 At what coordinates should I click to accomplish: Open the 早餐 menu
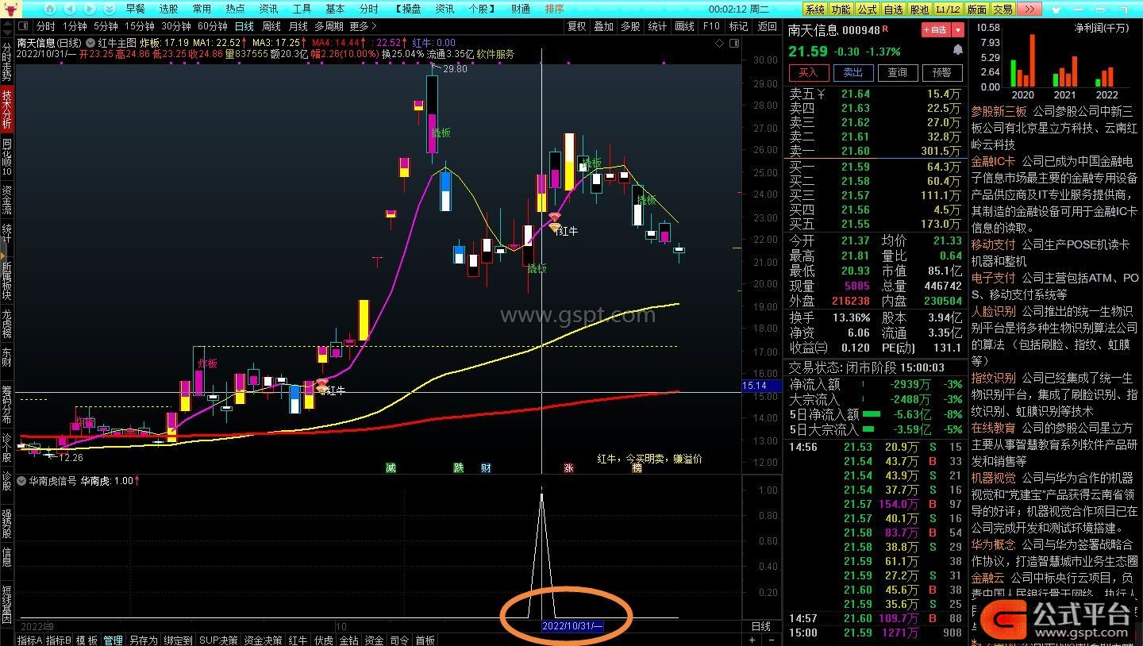(x=136, y=9)
